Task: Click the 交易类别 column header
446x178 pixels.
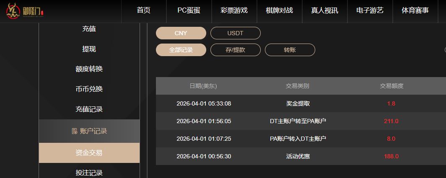Action: pyautogui.click(x=298, y=86)
